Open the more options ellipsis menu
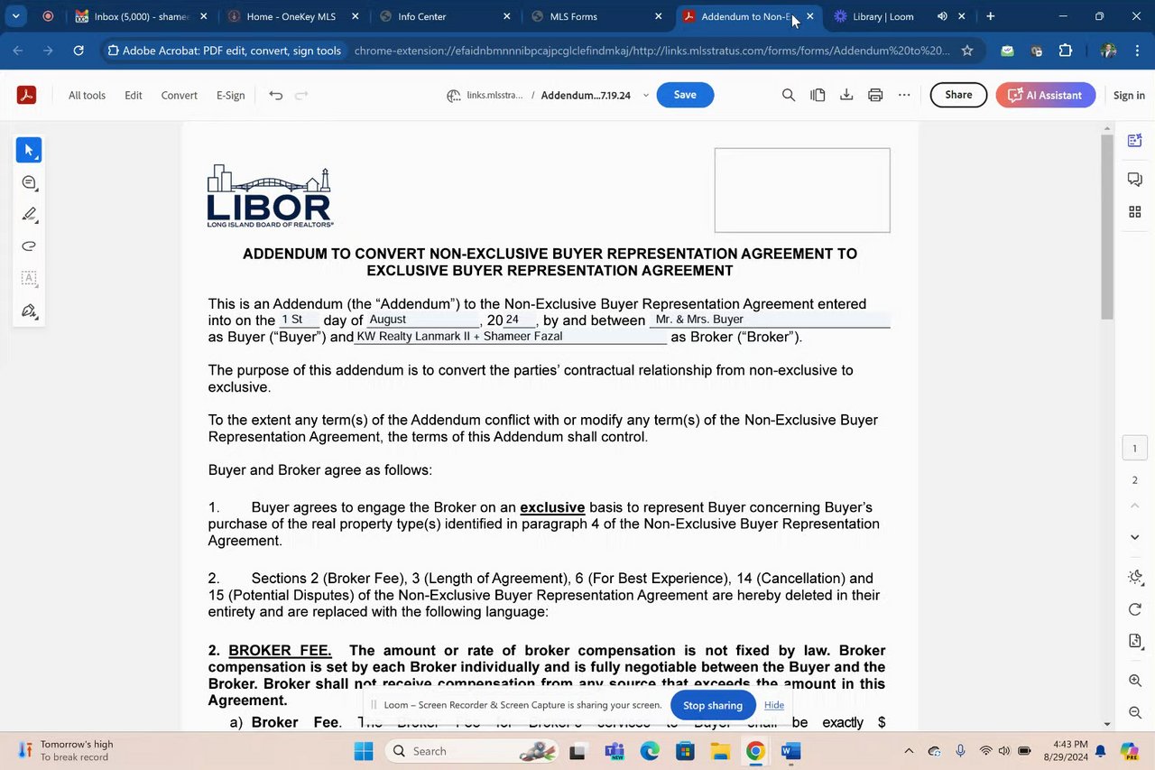The width and height of the screenshot is (1155, 770). [904, 95]
